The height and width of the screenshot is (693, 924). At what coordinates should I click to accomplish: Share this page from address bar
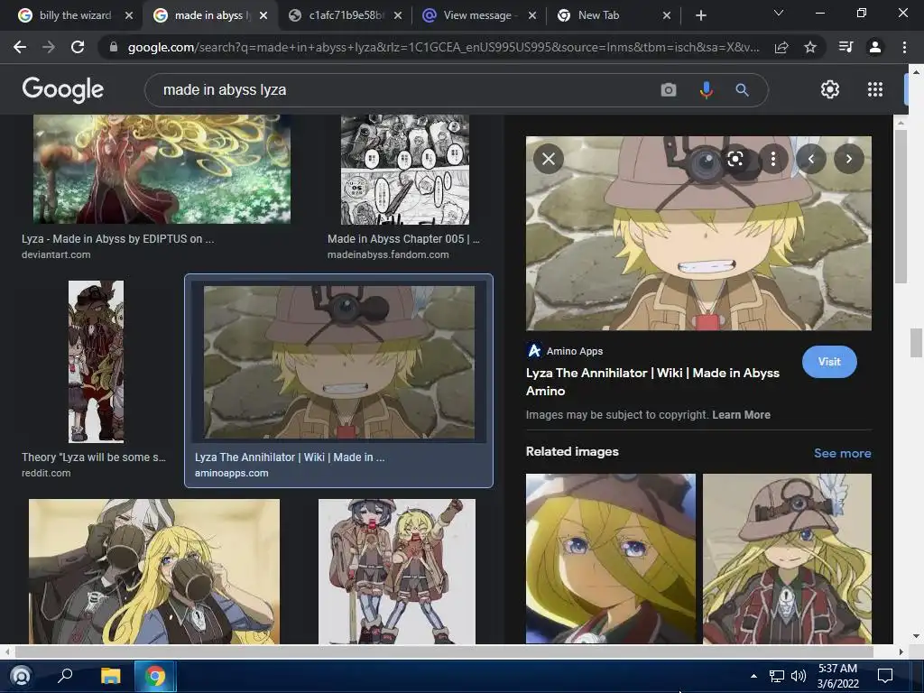pyautogui.click(x=781, y=47)
